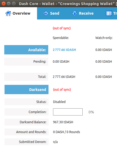Click the red out of sync warning at top
Viewport: 117px width, 147px height.
(x=62, y=28)
